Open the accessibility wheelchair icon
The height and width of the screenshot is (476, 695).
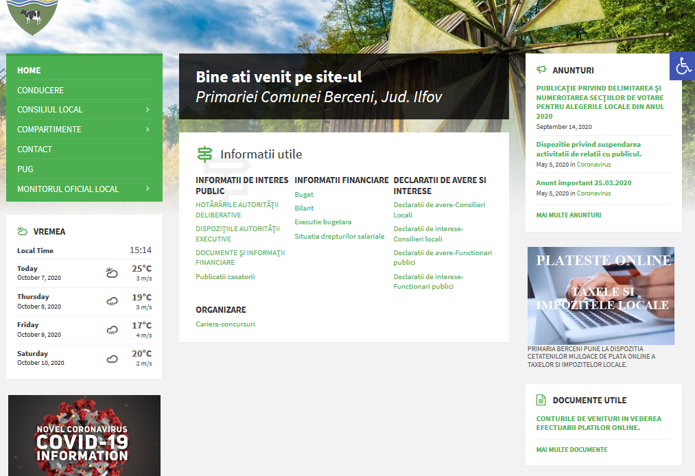coord(683,67)
